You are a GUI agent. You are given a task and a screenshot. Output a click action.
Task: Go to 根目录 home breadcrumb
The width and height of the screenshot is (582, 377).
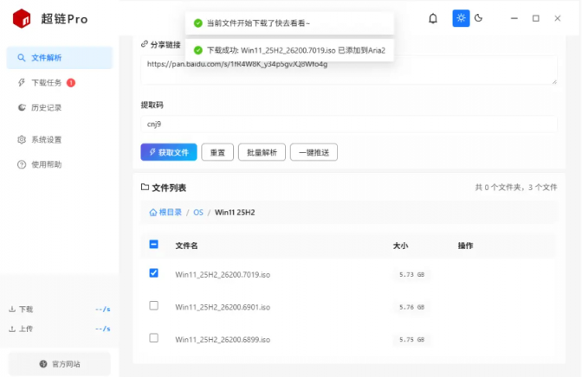click(x=165, y=212)
